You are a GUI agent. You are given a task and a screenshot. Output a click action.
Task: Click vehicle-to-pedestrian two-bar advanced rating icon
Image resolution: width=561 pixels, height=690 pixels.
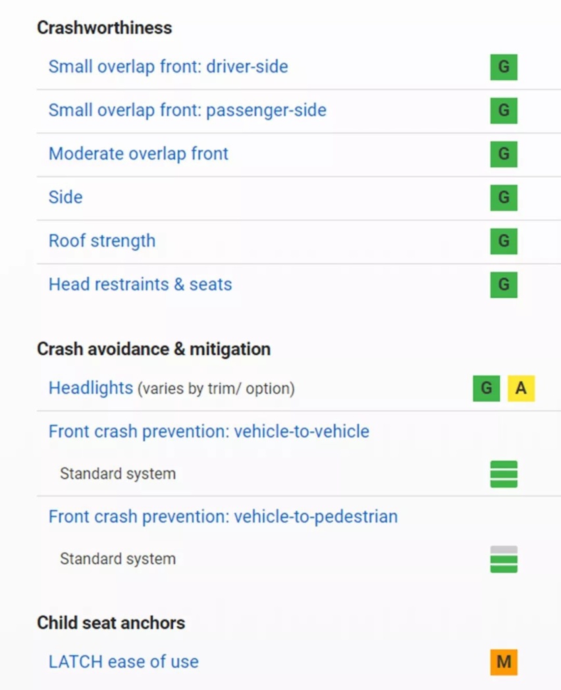(504, 559)
